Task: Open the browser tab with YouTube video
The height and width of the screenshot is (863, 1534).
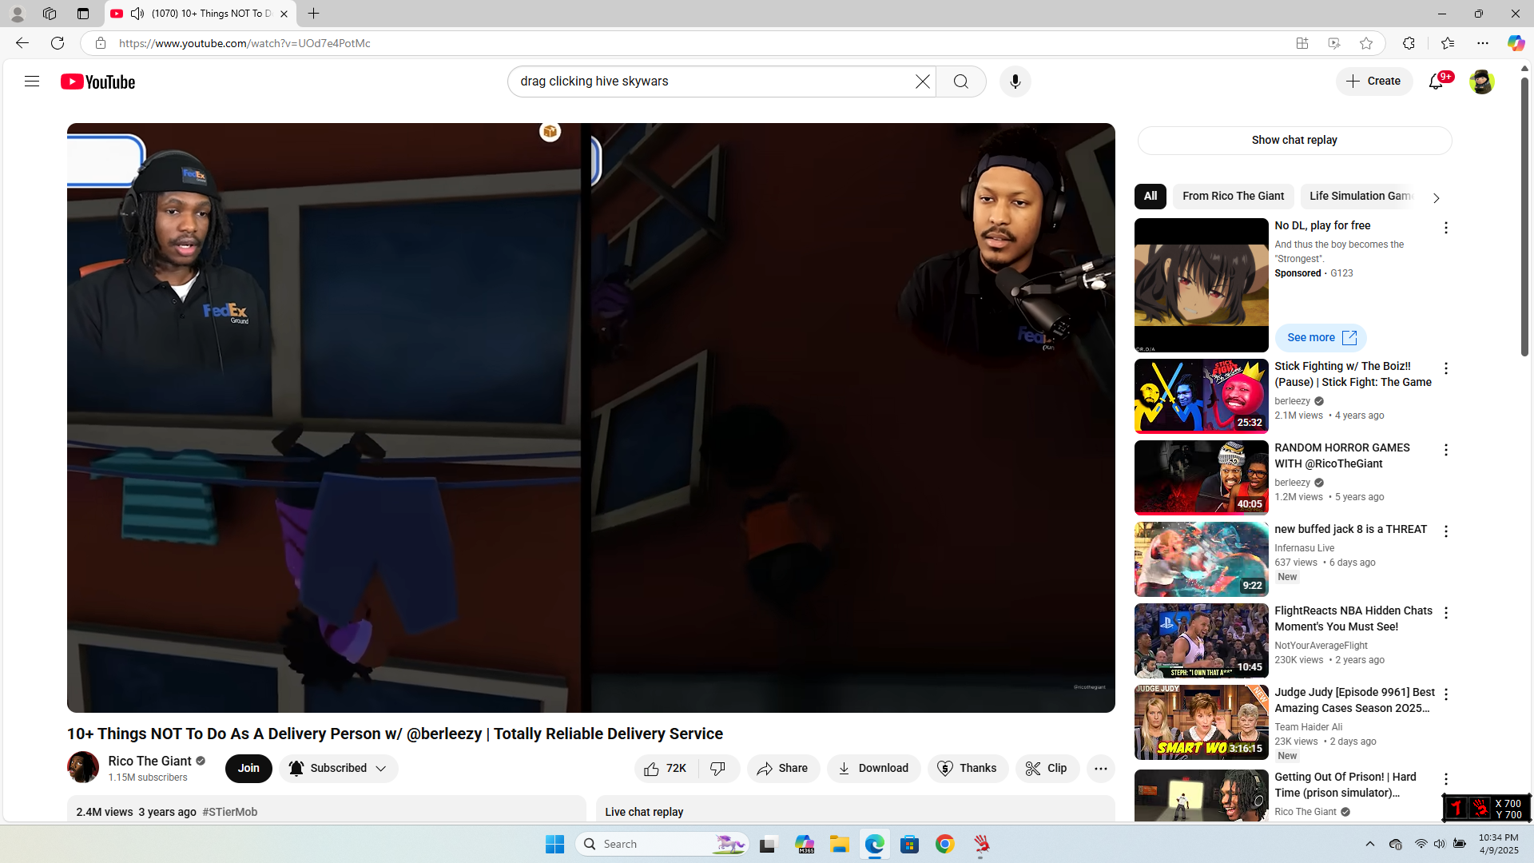Action: pyautogui.click(x=200, y=14)
